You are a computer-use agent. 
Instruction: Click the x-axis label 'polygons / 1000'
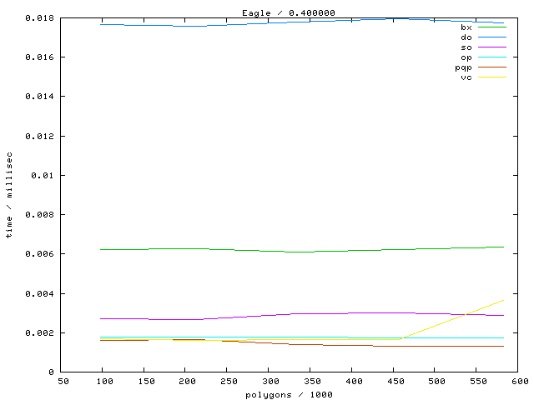pyautogui.click(x=289, y=394)
